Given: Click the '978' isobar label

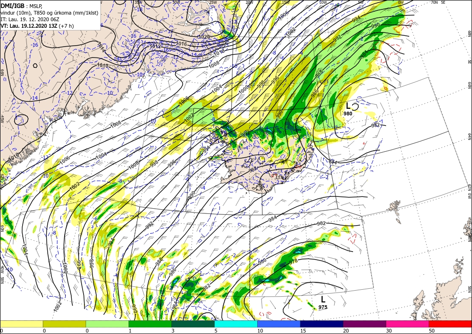Looking at the screenshot, I should tap(293, 261).
